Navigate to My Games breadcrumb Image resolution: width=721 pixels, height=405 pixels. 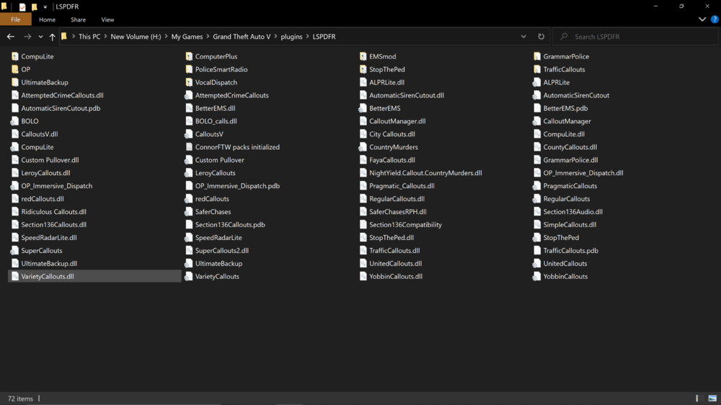click(x=187, y=37)
